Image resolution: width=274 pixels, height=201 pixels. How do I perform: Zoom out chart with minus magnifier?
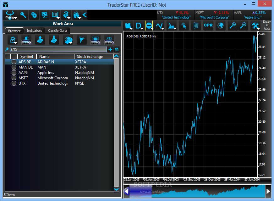click(x=243, y=26)
